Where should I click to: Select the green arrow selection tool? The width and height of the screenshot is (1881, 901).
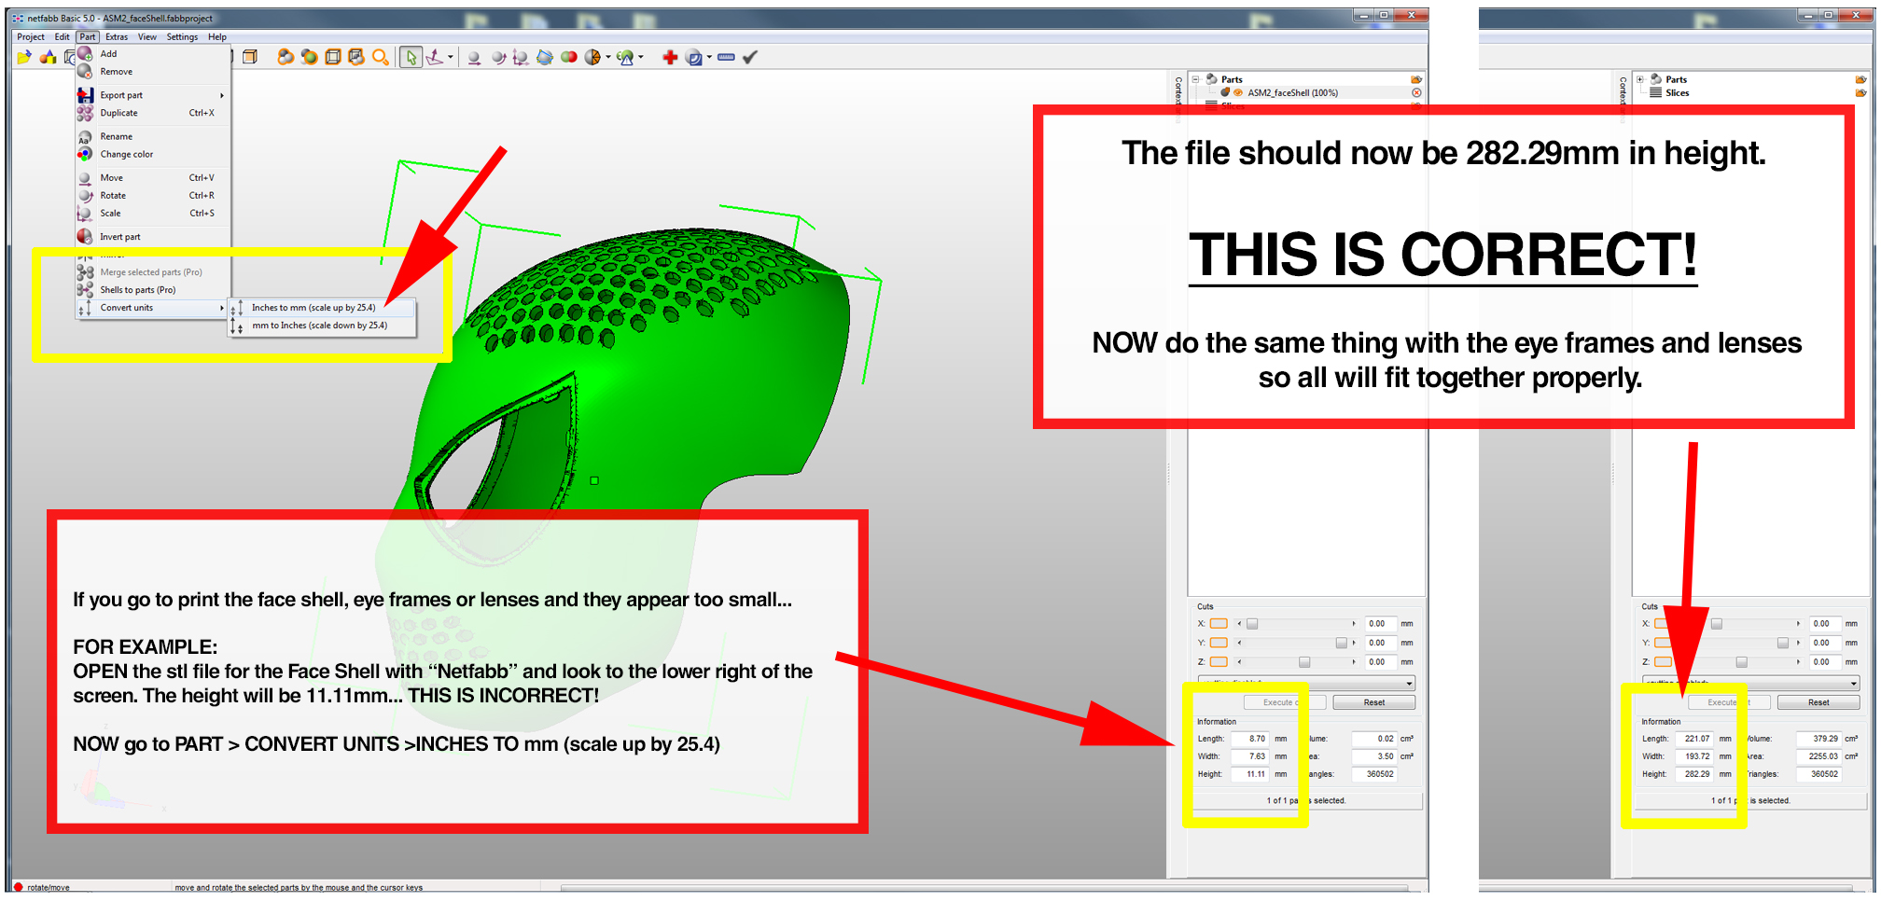click(411, 58)
